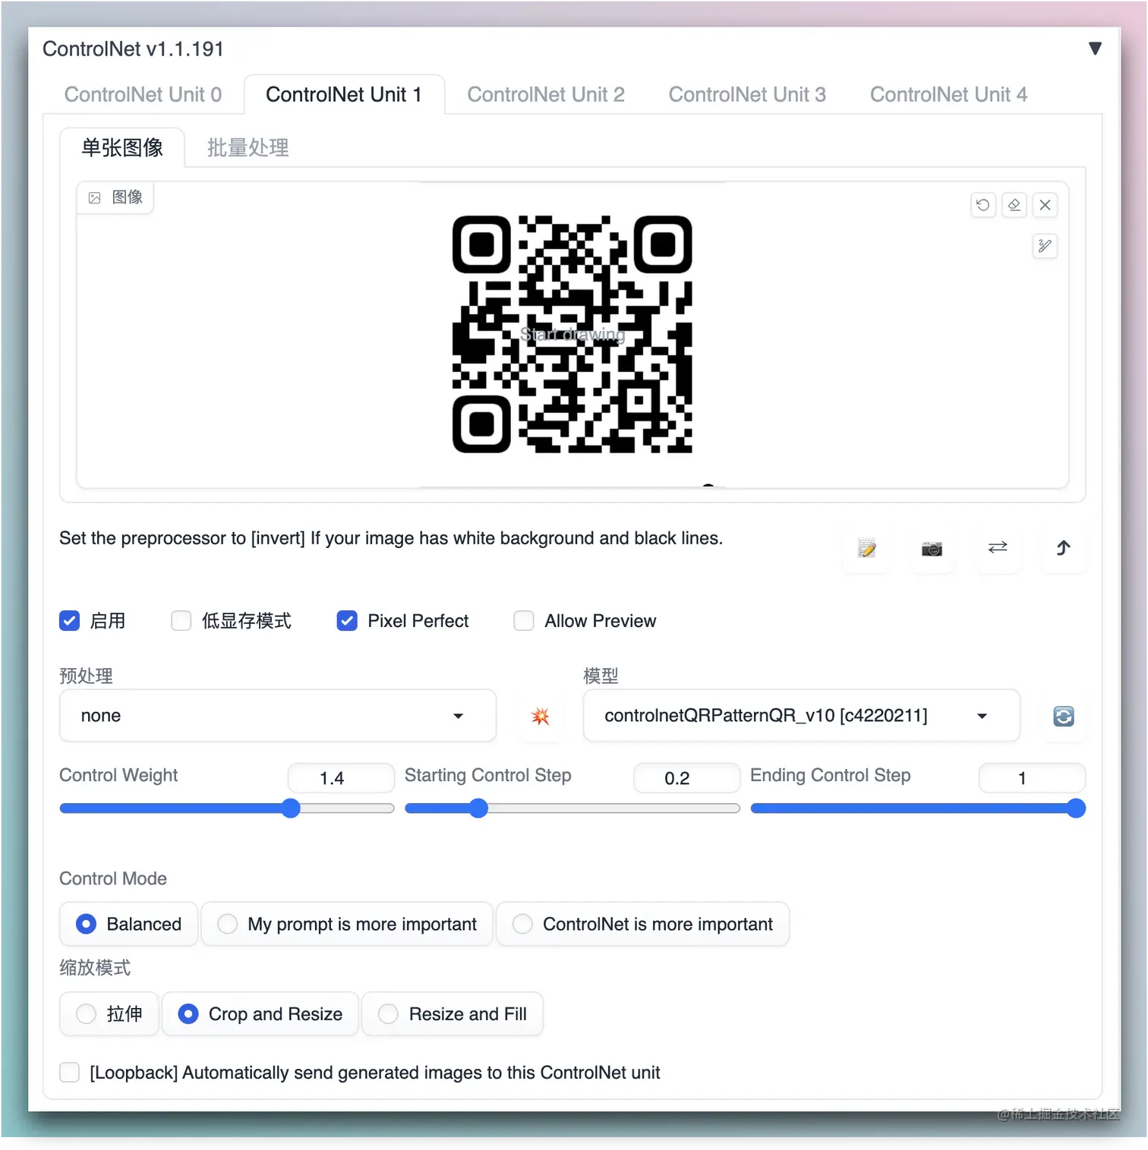Enable the Loopback checkbox
This screenshot has width=1148, height=1150.
pos(70,1073)
